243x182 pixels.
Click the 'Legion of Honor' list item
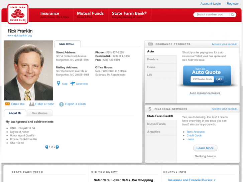pyautogui.click(x=19, y=132)
